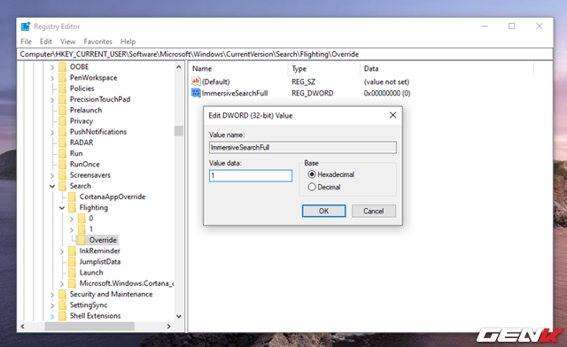
Task: Expand the PushNotifications tree node
Action: click(x=52, y=133)
